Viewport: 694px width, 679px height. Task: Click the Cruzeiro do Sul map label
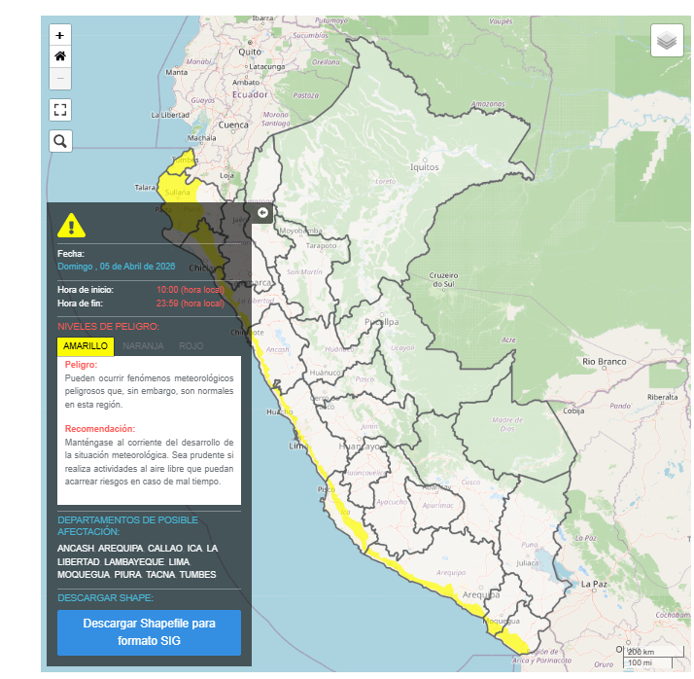(443, 279)
